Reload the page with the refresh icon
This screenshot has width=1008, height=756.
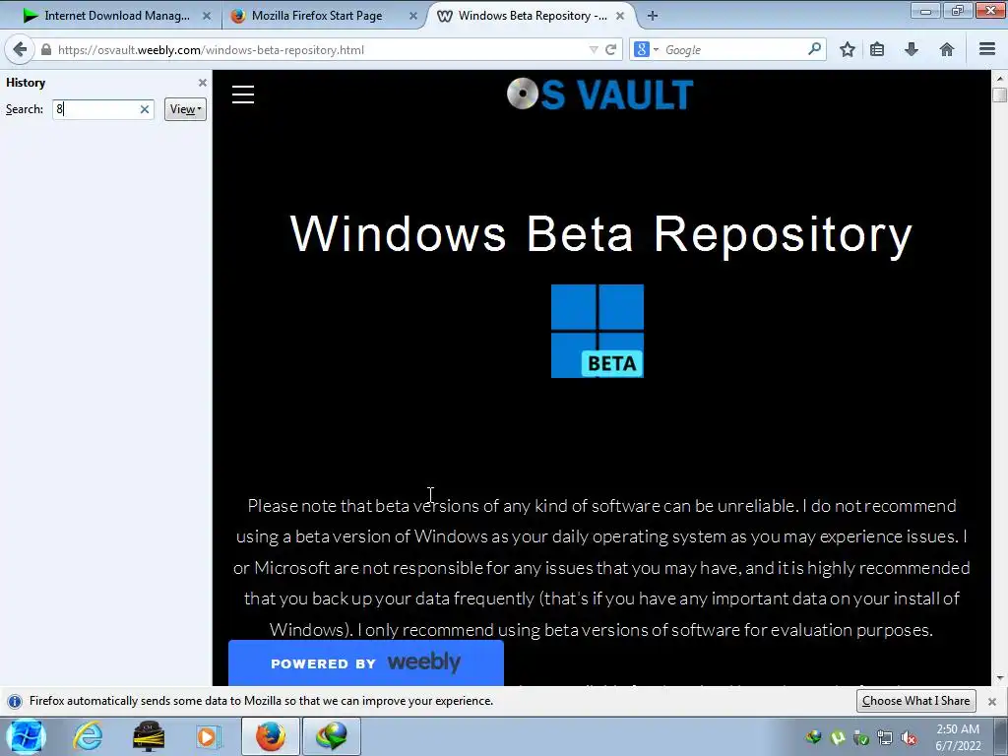(610, 49)
